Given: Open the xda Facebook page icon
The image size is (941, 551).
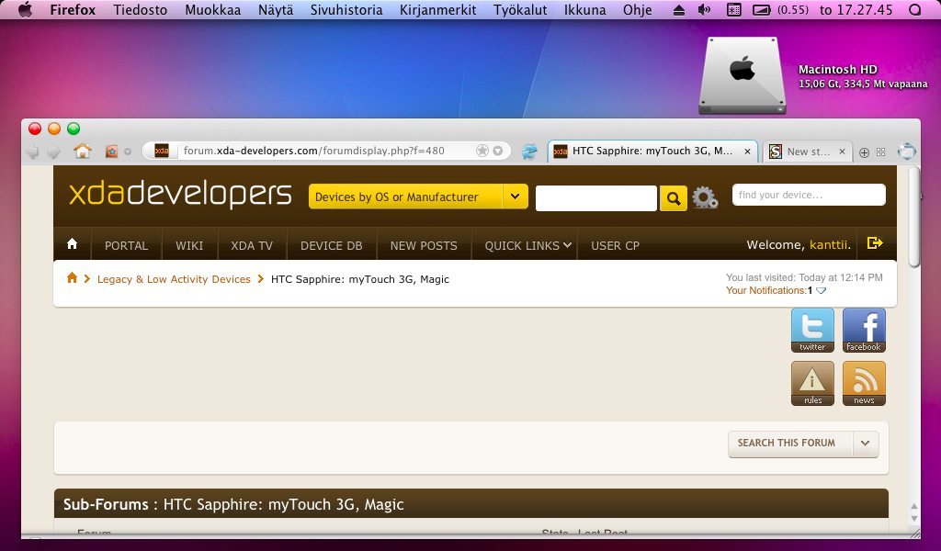Looking at the screenshot, I should [863, 330].
